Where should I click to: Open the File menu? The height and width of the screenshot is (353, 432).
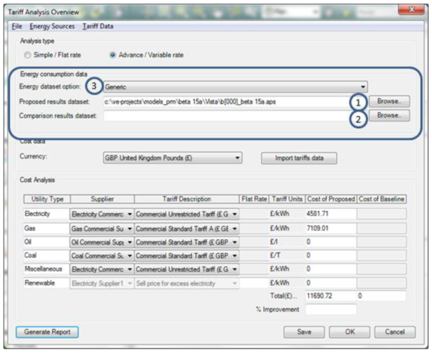[18, 26]
